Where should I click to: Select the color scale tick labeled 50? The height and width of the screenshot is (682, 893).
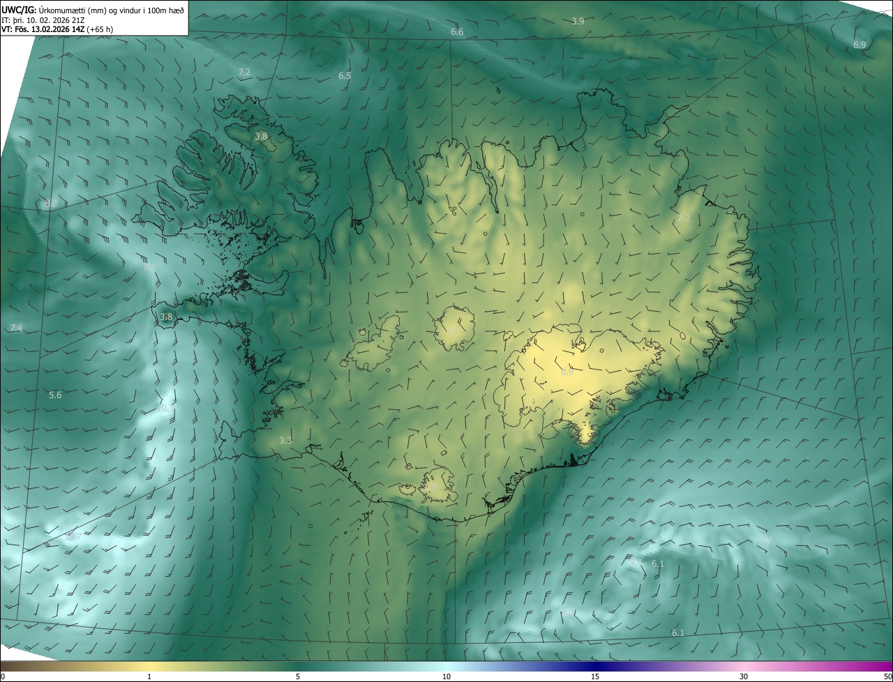887,676
